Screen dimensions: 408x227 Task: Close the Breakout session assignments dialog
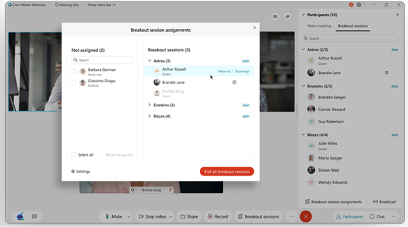coord(254,27)
